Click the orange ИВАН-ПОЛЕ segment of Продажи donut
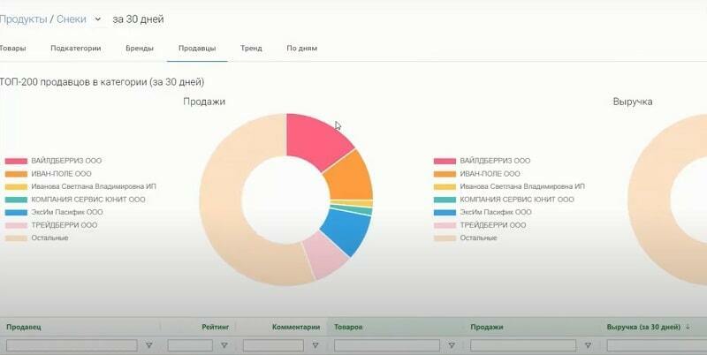Screen dimensions: 707x355 point(349,177)
